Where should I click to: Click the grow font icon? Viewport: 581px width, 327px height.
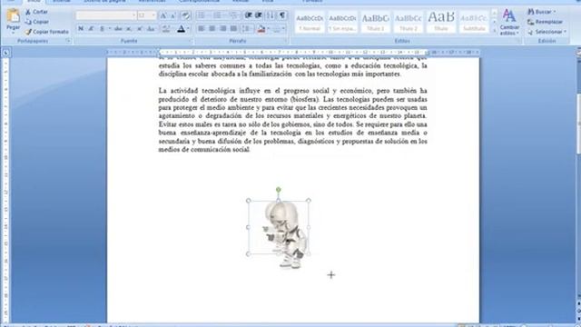pos(163,15)
